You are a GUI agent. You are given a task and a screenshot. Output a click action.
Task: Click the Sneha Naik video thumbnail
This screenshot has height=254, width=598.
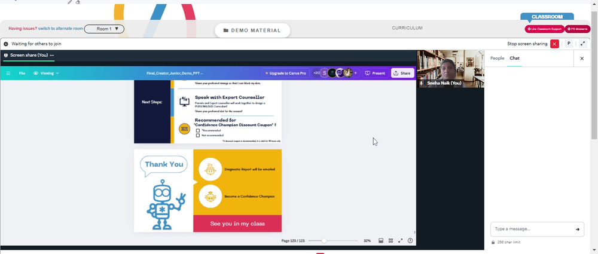coord(450,69)
